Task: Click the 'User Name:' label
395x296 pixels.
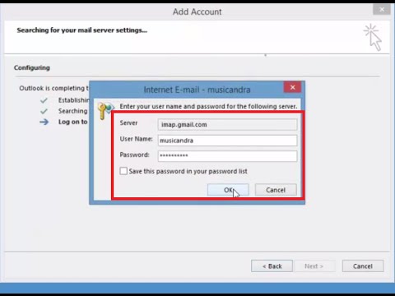Action: pyautogui.click(x=137, y=139)
